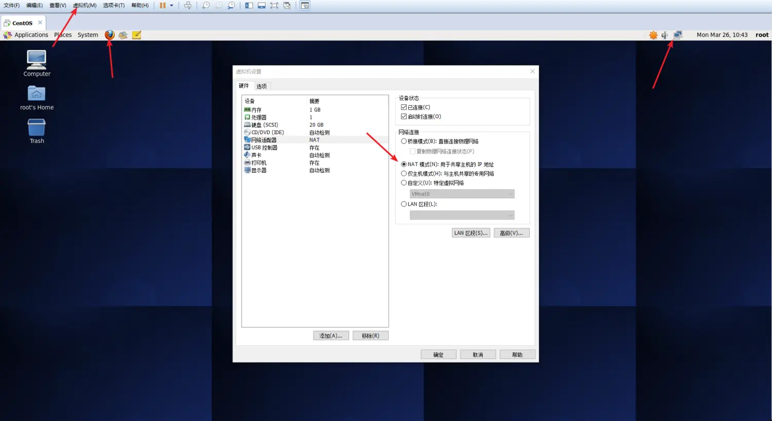Enter full screen mode icon
This screenshot has width=772, height=421.
[x=274, y=6]
